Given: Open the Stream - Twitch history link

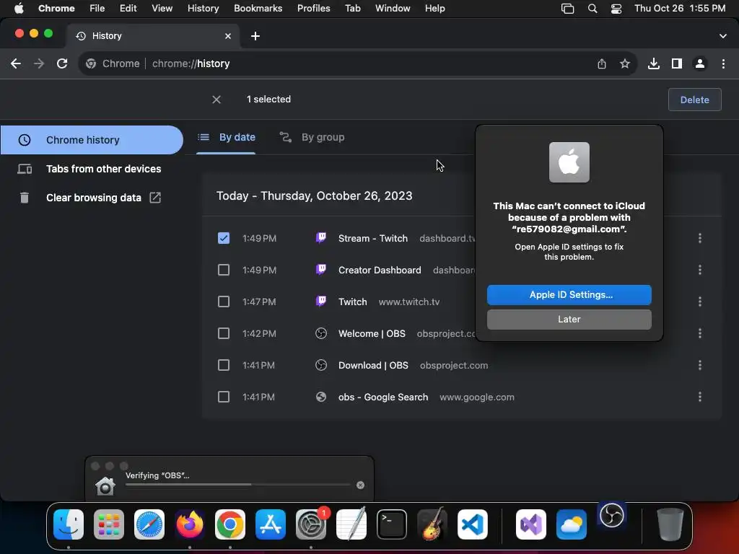Looking at the screenshot, I should 373,238.
